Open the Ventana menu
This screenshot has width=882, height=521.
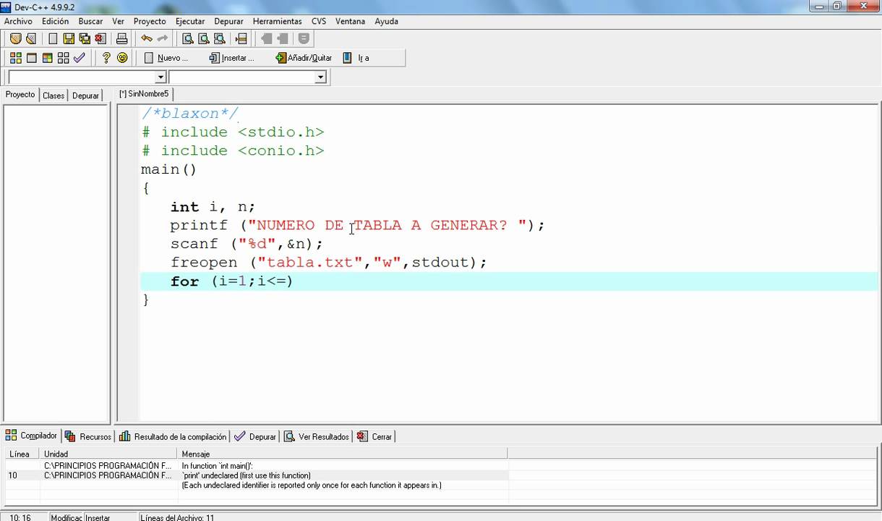pos(350,21)
